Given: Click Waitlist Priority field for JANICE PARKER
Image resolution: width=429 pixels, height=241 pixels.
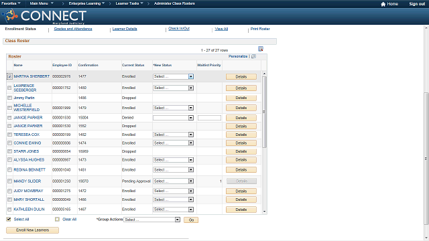Looking at the screenshot, I should [209, 118].
